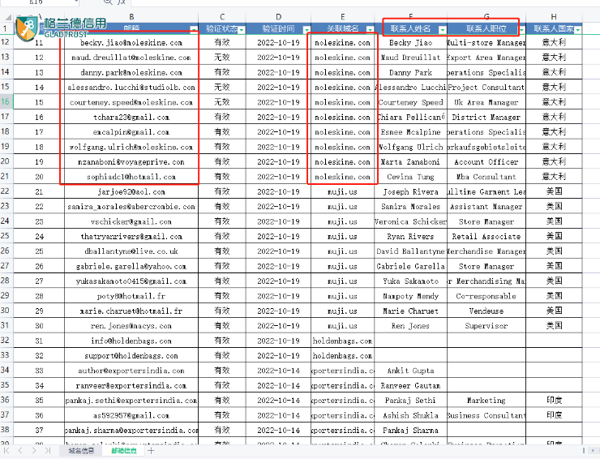Click cell info@holdenbags.com
This screenshot has width=600, height=459.
tap(131, 341)
